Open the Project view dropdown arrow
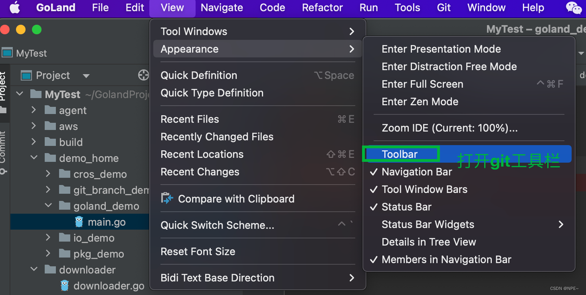The width and height of the screenshot is (586, 295). coord(86,76)
